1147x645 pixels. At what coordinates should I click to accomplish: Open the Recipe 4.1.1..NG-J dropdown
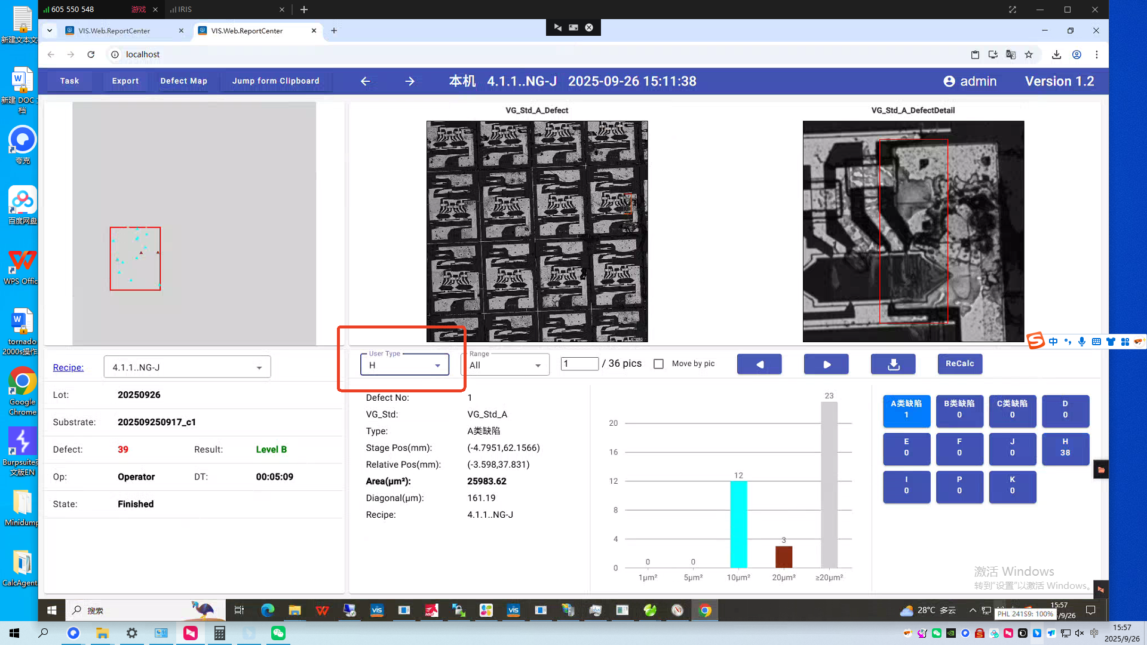coord(187,367)
